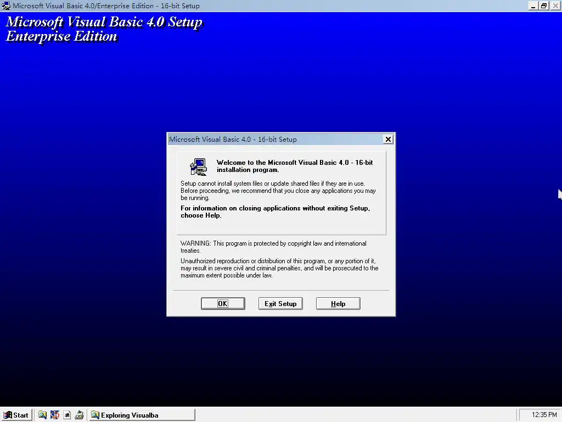562x422 pixels.
Task: Switch to Exploring Visualba taskbar window
Action: 142,415
